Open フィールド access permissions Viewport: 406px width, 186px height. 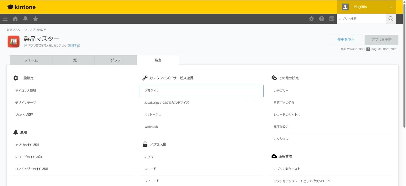[x=201, y=181]
